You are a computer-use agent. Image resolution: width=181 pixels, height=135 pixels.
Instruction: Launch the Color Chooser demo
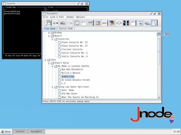pyautogui.click(x=63, y=23)
